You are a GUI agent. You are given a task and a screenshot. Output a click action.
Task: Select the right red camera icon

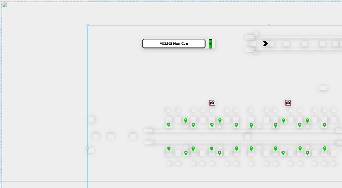pos(288,103)
